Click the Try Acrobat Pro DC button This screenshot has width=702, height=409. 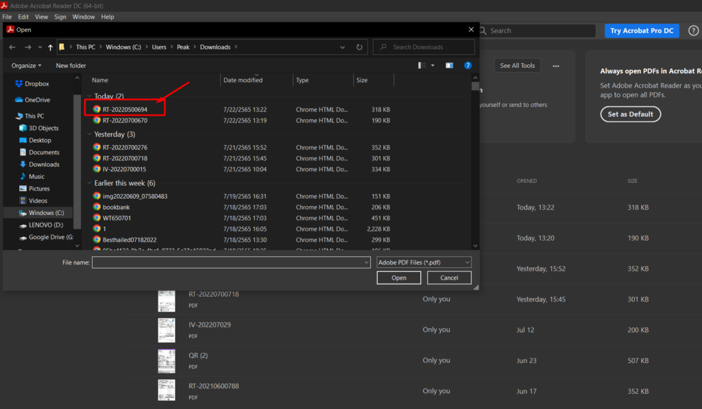click(x=642, y=31)
